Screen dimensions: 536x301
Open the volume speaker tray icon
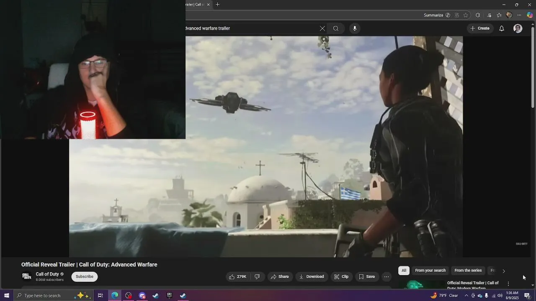coord(500,296)
